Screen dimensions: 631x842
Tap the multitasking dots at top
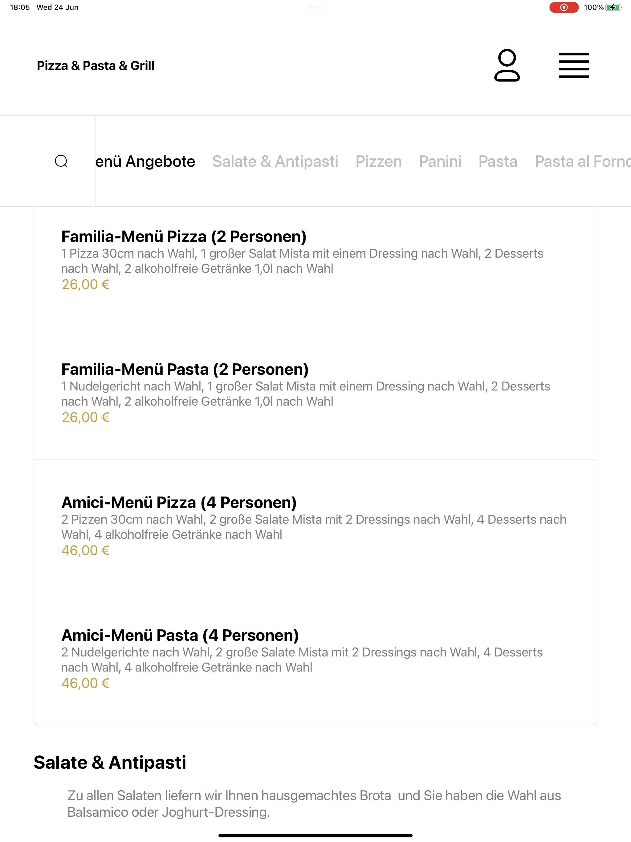315,7
